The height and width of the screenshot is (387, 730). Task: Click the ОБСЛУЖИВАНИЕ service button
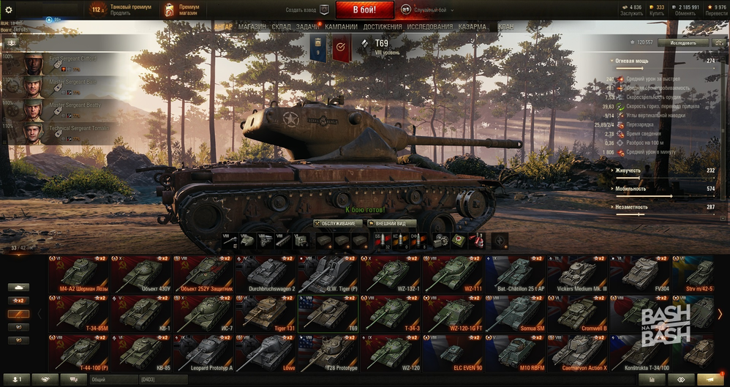click(x=338, y=224)
